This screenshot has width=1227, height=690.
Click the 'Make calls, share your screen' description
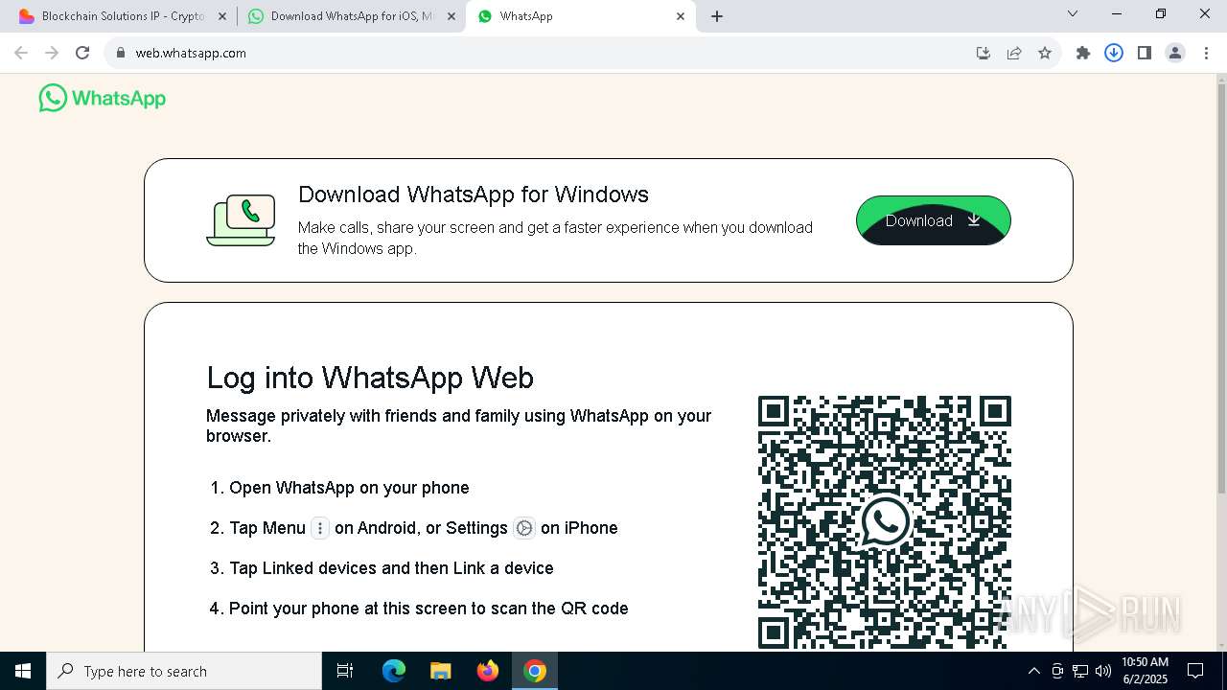555,238
